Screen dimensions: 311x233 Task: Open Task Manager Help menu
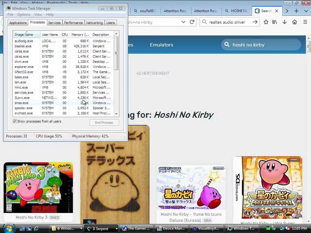coord(50,15)
